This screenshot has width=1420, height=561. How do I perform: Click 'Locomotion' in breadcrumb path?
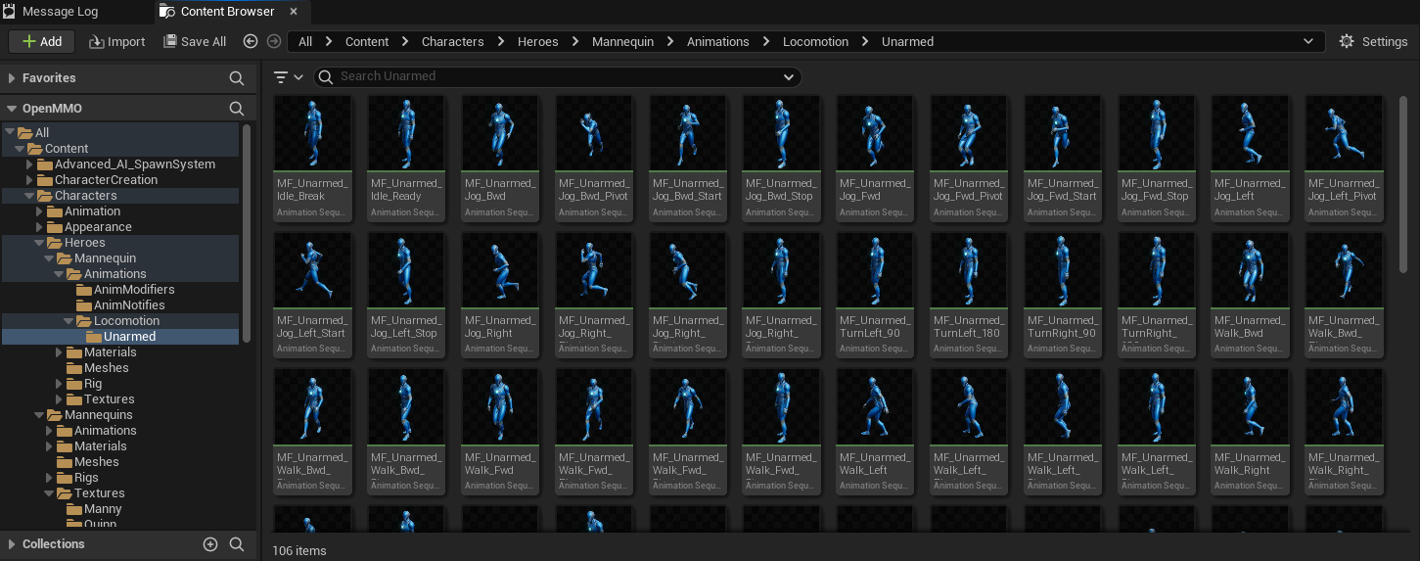point(815,41)
